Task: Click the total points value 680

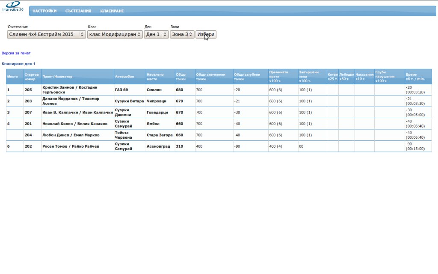Action: (179, 90)
